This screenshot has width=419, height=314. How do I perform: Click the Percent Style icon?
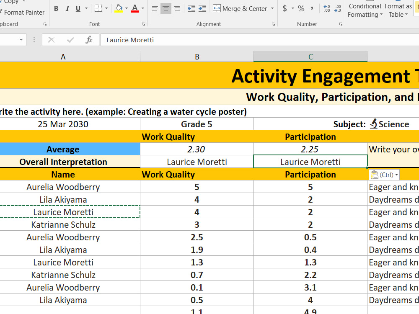click(301, 8)
